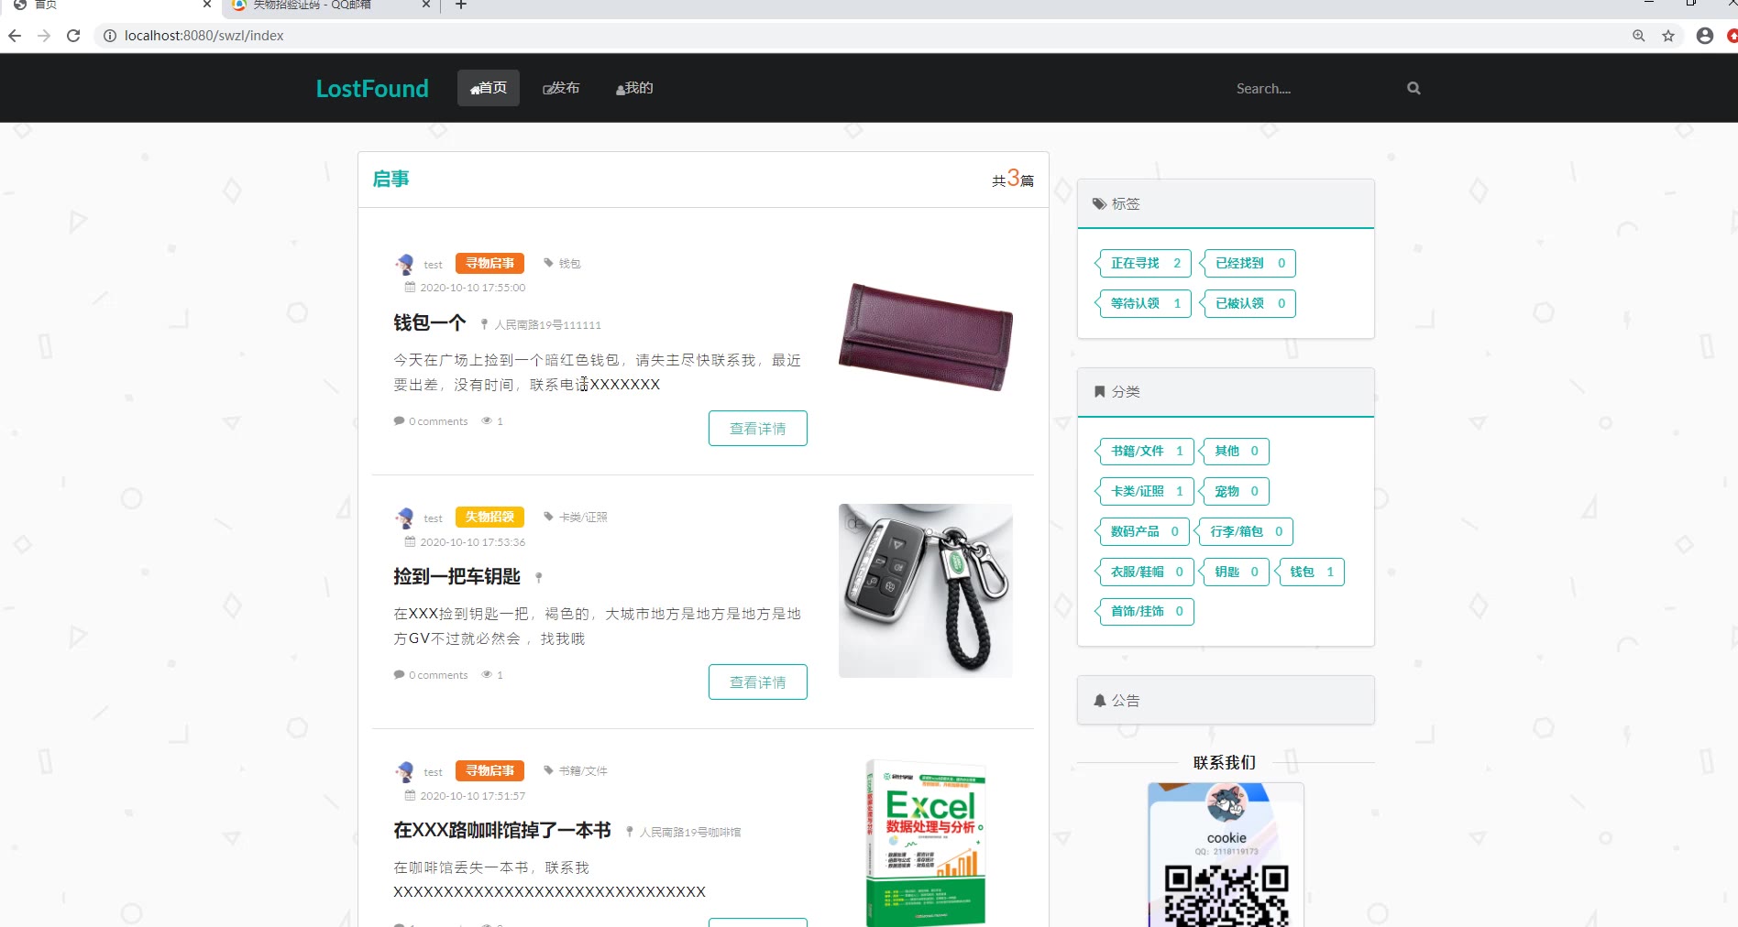Click the location pin beside 人民南路19号111111

[x=484, y=324]
